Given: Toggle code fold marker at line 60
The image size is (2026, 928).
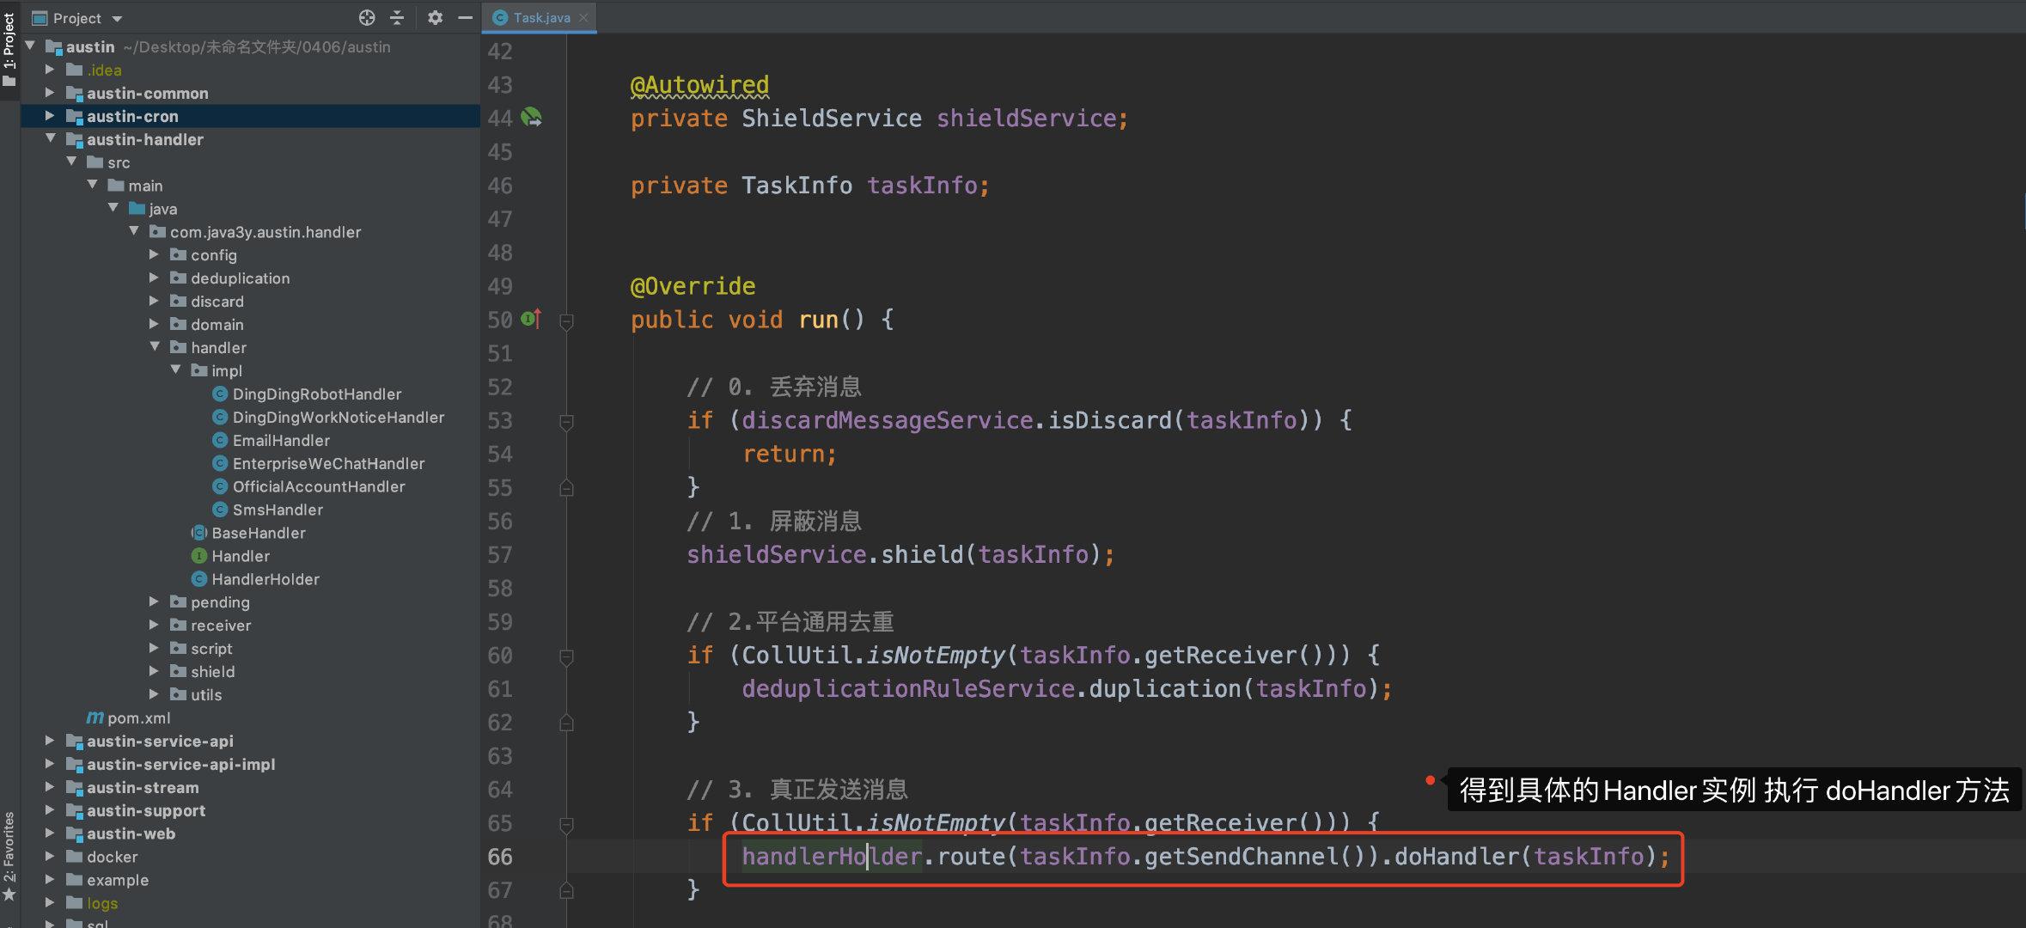Looking at the screenshot, I should [x=566, y=657].
